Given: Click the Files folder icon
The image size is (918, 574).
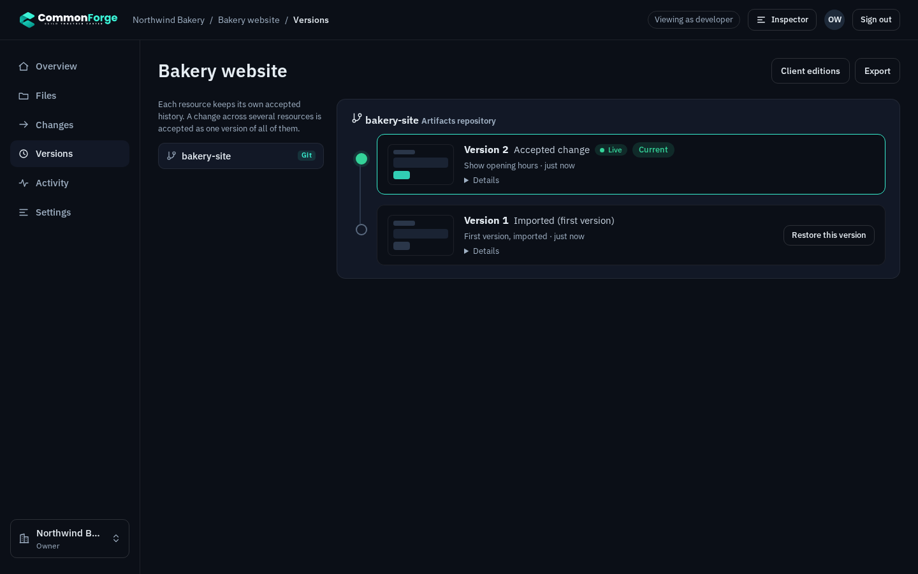Looking at the screenshot, I should click(24, 96).
